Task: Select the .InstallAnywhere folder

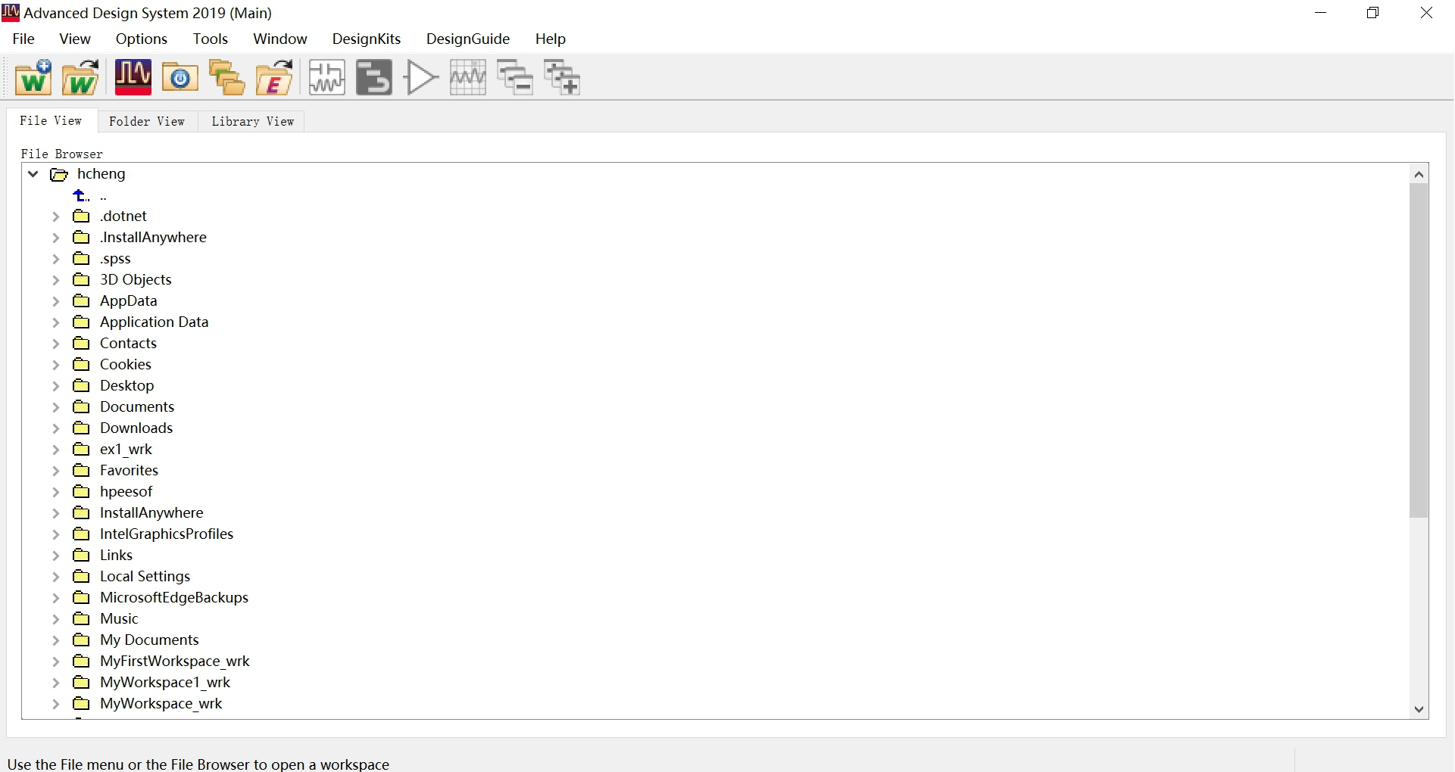Action: (x=153, y=238)
